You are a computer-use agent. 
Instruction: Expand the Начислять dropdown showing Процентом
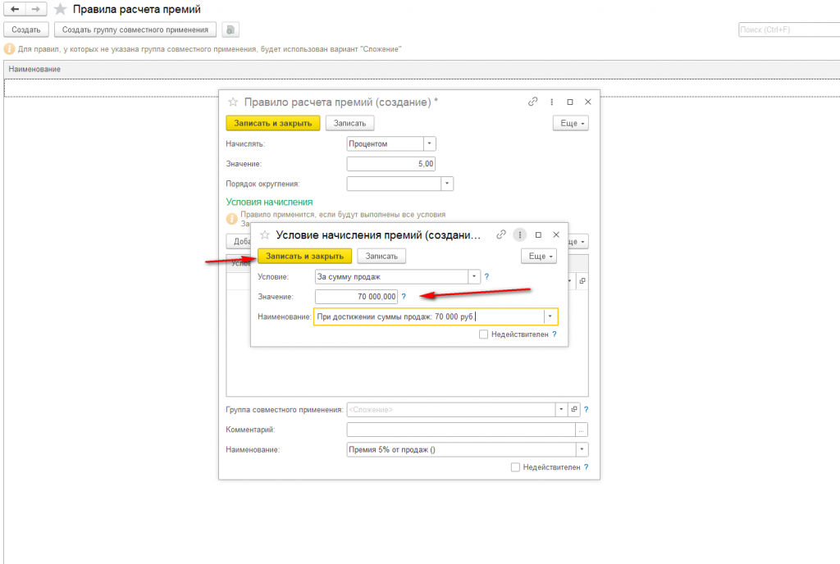[430, 143]
